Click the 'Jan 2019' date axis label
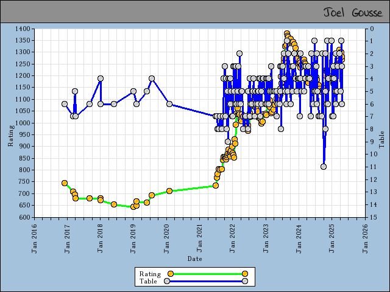 click(x=133, y=238)
